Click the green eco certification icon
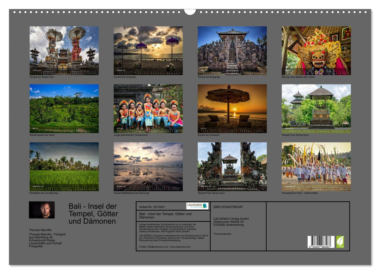Image resolution: width=380 pixels, height=274 pixels. 340,242
